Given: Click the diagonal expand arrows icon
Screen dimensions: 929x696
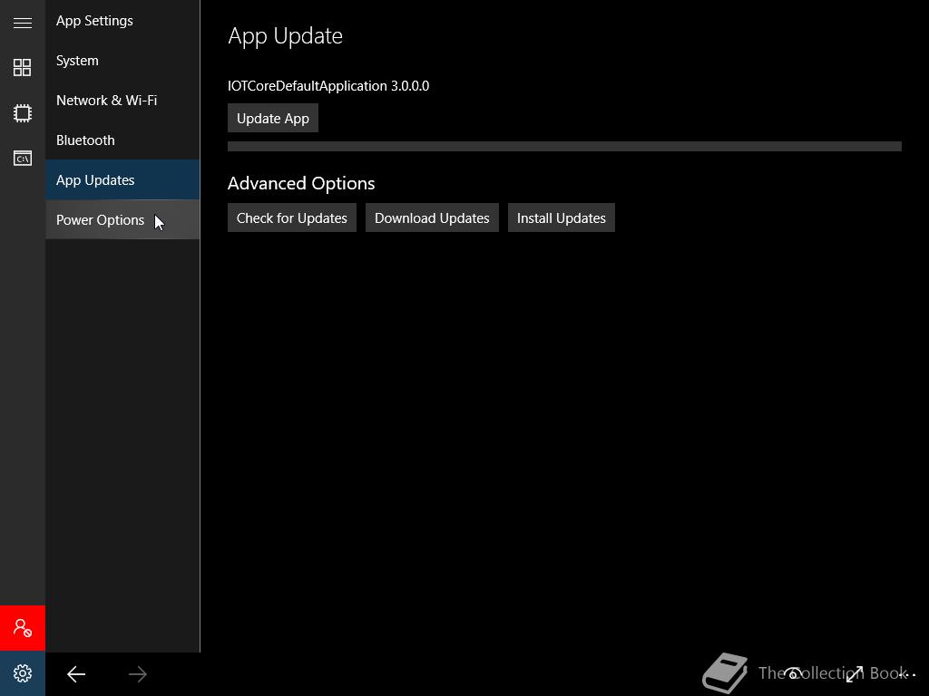Looking at the screenshot, I should (x=855, y=673).
